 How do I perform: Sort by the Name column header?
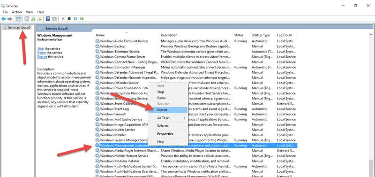(127, 35)
